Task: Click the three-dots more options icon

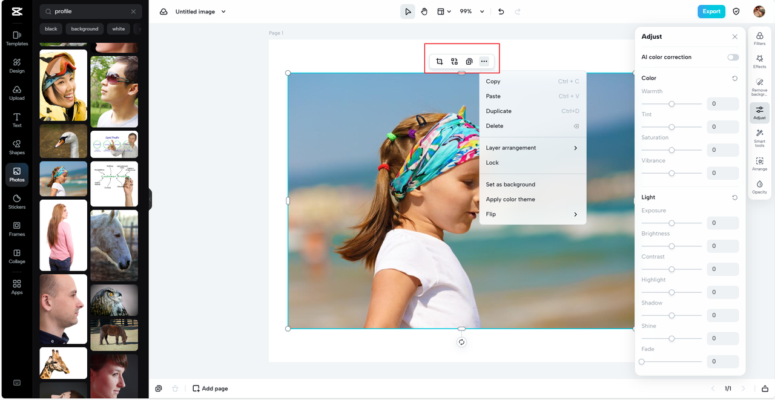Action: pos(484,62)
